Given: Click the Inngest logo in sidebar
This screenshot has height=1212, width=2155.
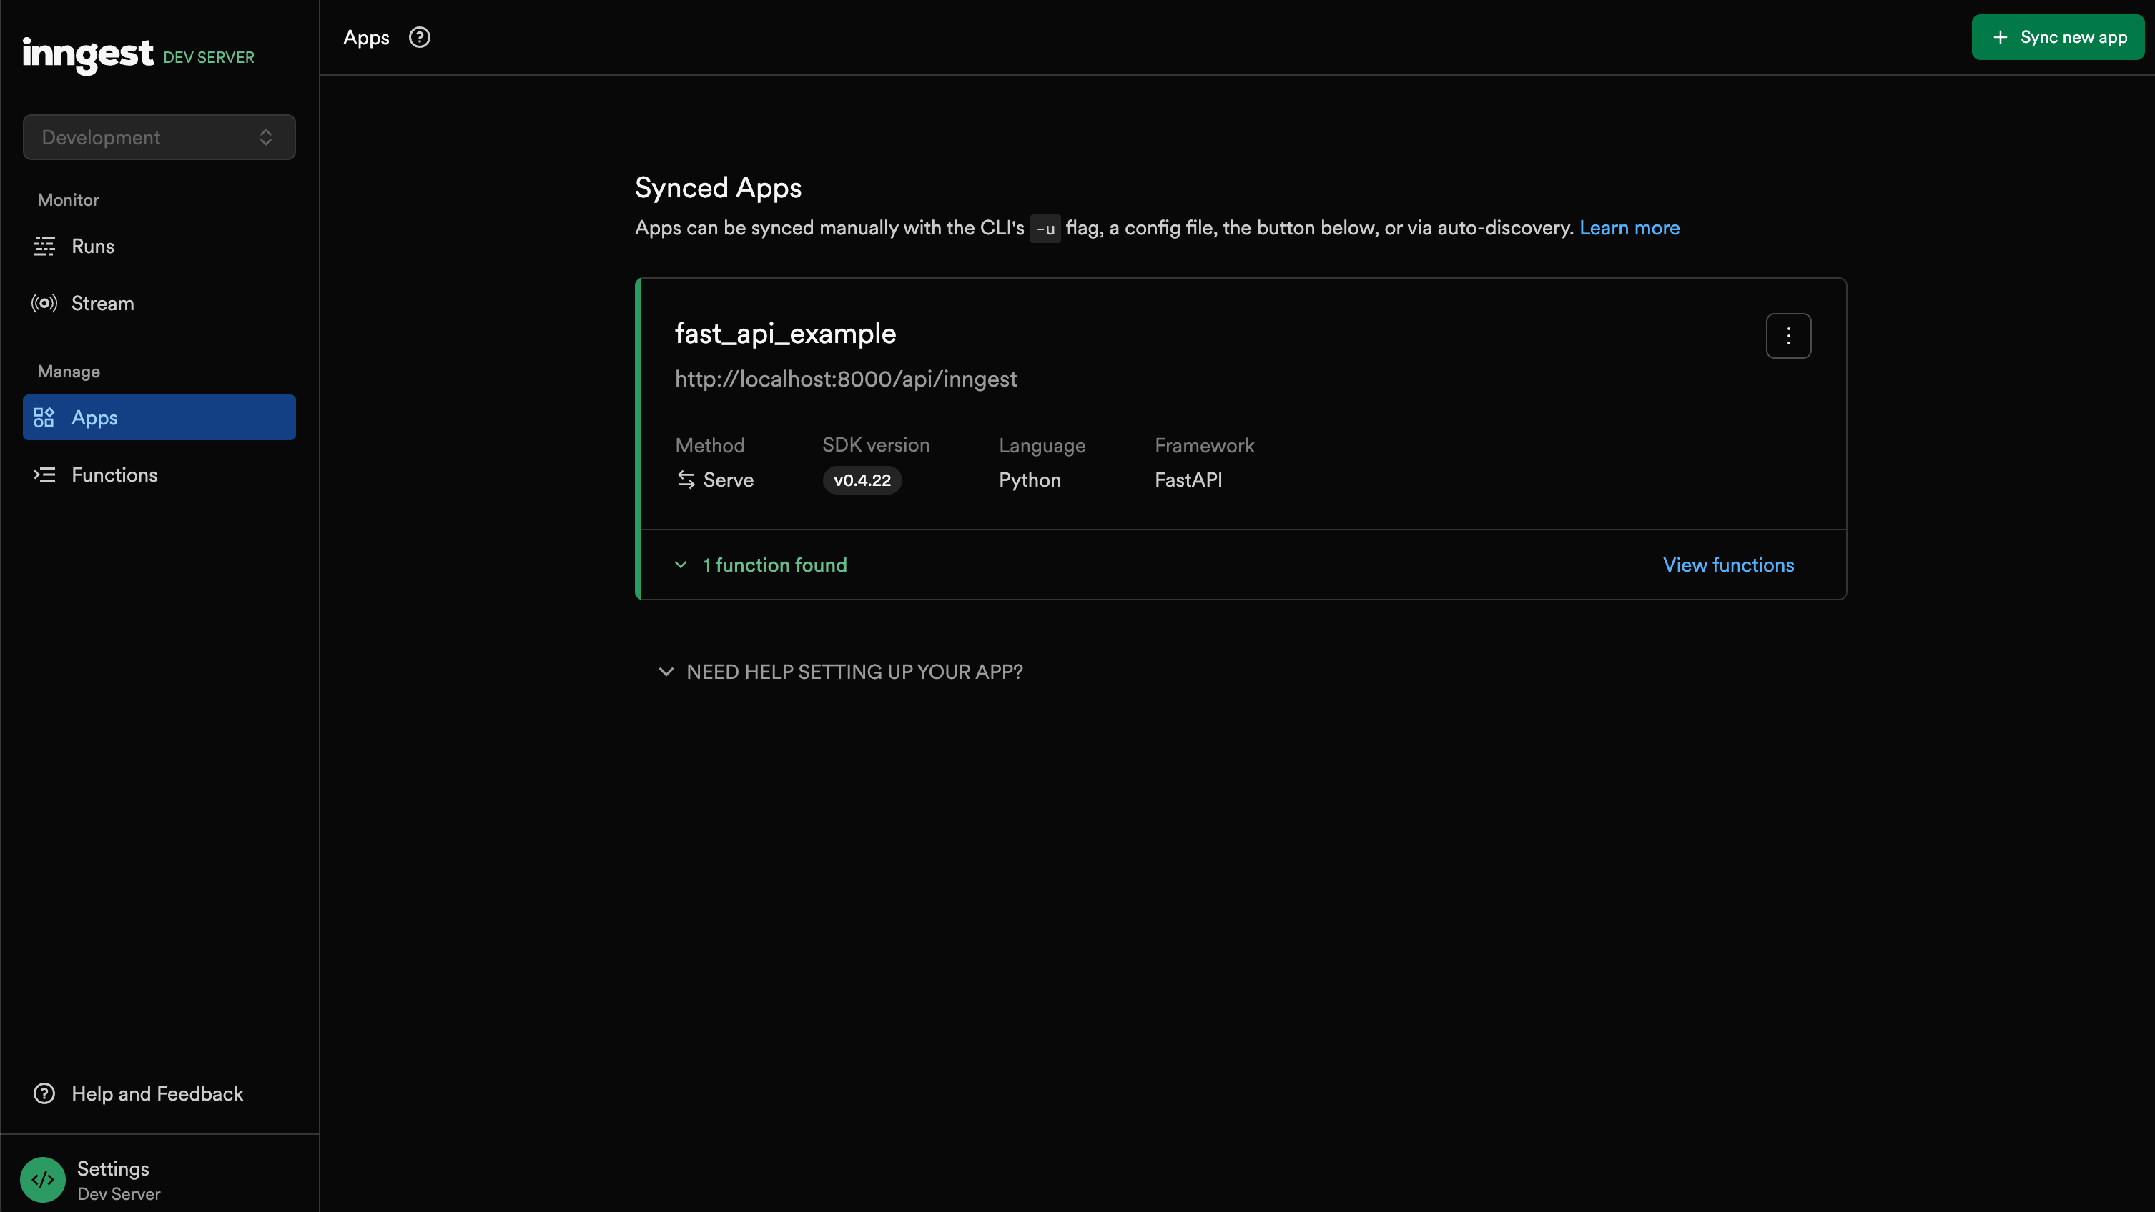Looking at the screenshot, I should (88, 54).
